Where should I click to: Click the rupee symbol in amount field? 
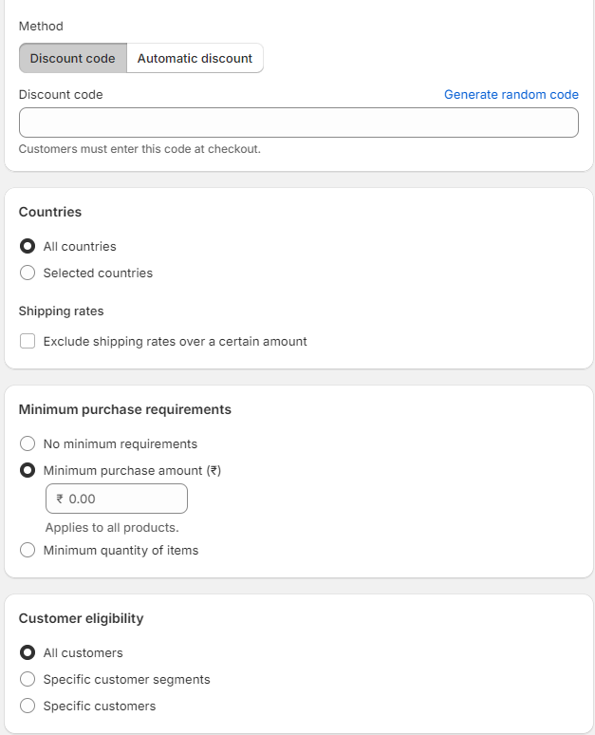pyautogui.click(x=60, y=499)
